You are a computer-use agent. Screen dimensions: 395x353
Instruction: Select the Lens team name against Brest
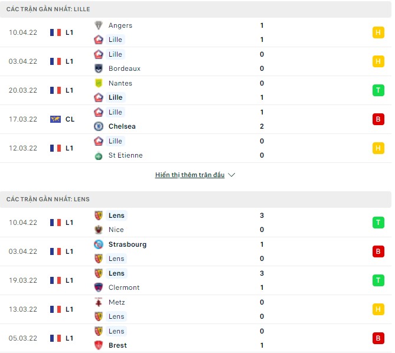pyautogui.click(x=116, y=331)
